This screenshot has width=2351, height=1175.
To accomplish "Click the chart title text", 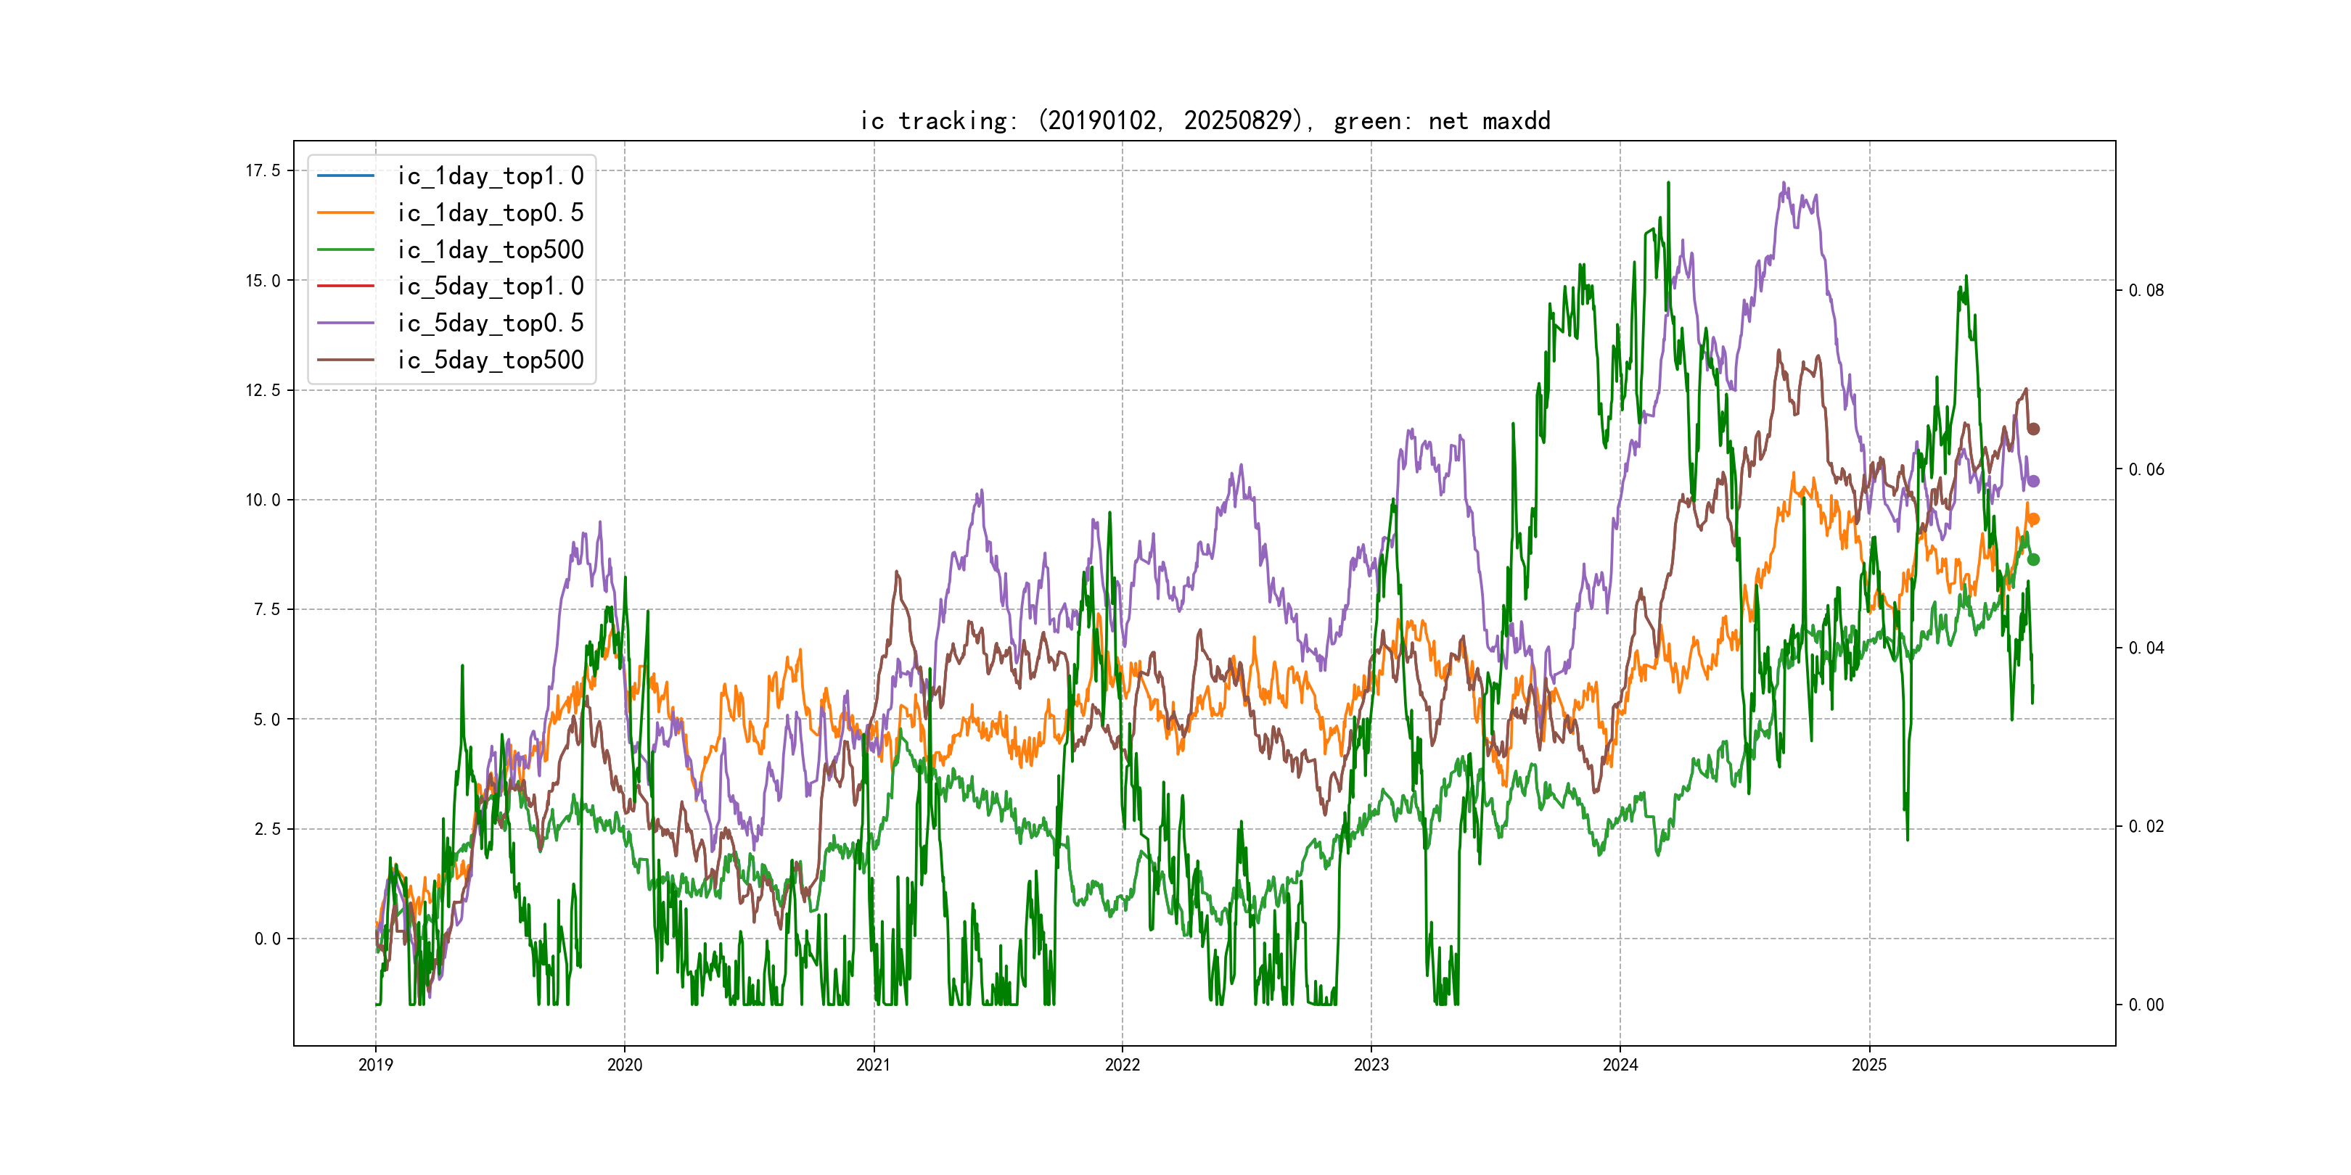I will pos(1205,120).
